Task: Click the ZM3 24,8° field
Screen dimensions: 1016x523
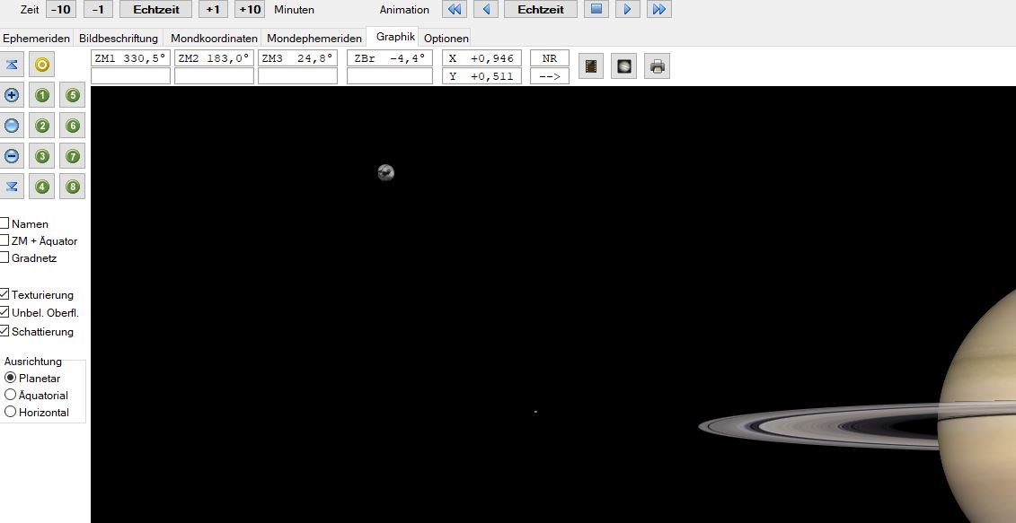Action: pos(297,58)
